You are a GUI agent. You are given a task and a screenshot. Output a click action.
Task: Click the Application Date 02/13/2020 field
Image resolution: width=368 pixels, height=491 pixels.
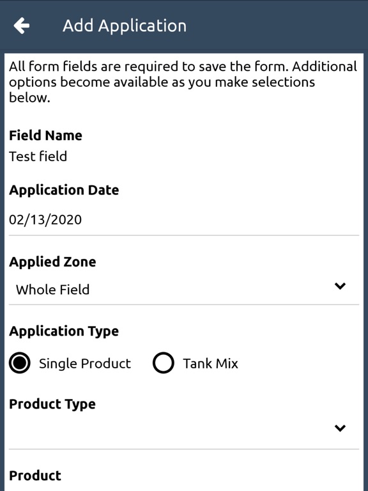[184, 220]
